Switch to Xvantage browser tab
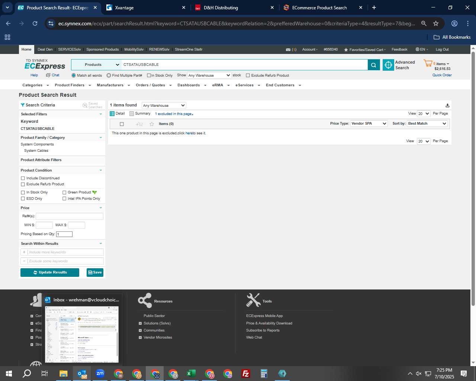The height and width of the screenshot is (381, 476). coord(146,7)
